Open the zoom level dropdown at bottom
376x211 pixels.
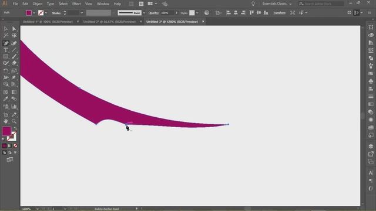pos(38,209)
